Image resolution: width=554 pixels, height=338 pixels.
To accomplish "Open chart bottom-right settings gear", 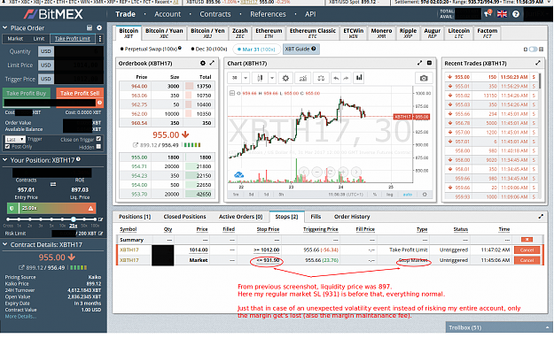I will coord(425,195).
